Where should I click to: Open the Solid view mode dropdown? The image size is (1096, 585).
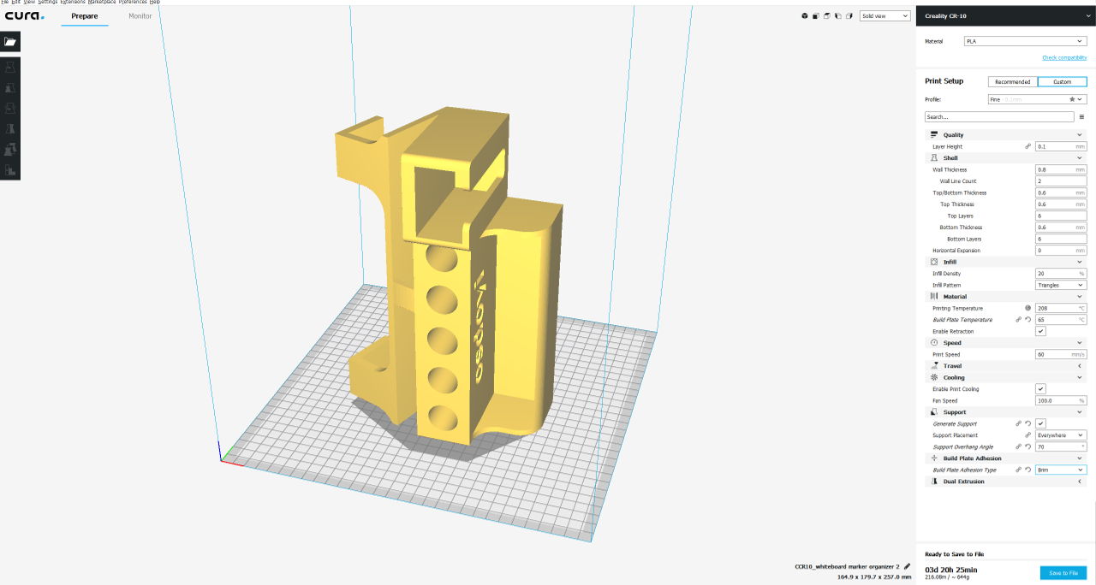point(885,15)
